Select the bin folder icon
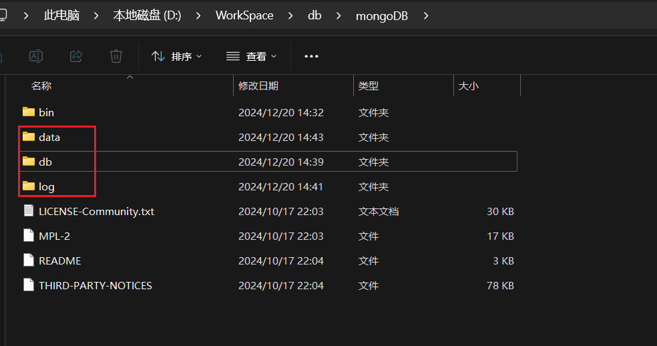Image resolution: width=657 pixels, height=346 pixels. click(x=28, y=112)
